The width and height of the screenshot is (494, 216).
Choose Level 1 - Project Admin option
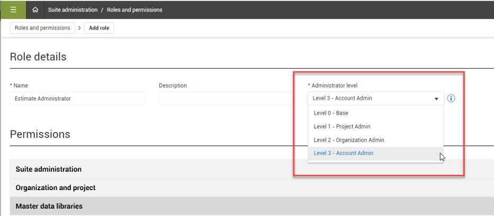(342, 127)
